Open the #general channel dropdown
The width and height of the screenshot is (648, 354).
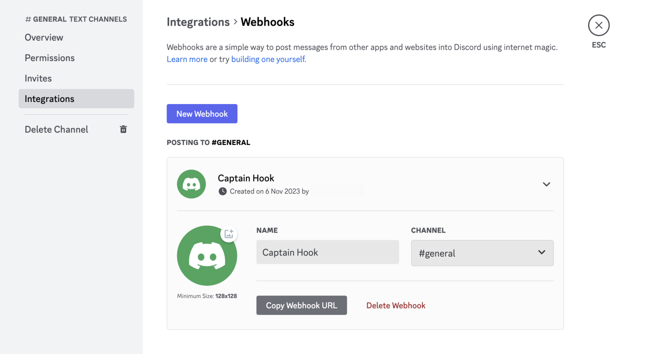coord(482,253)
